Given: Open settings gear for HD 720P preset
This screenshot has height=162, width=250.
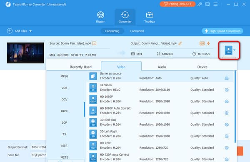Looking at the screenshot, I should point(227,148).
